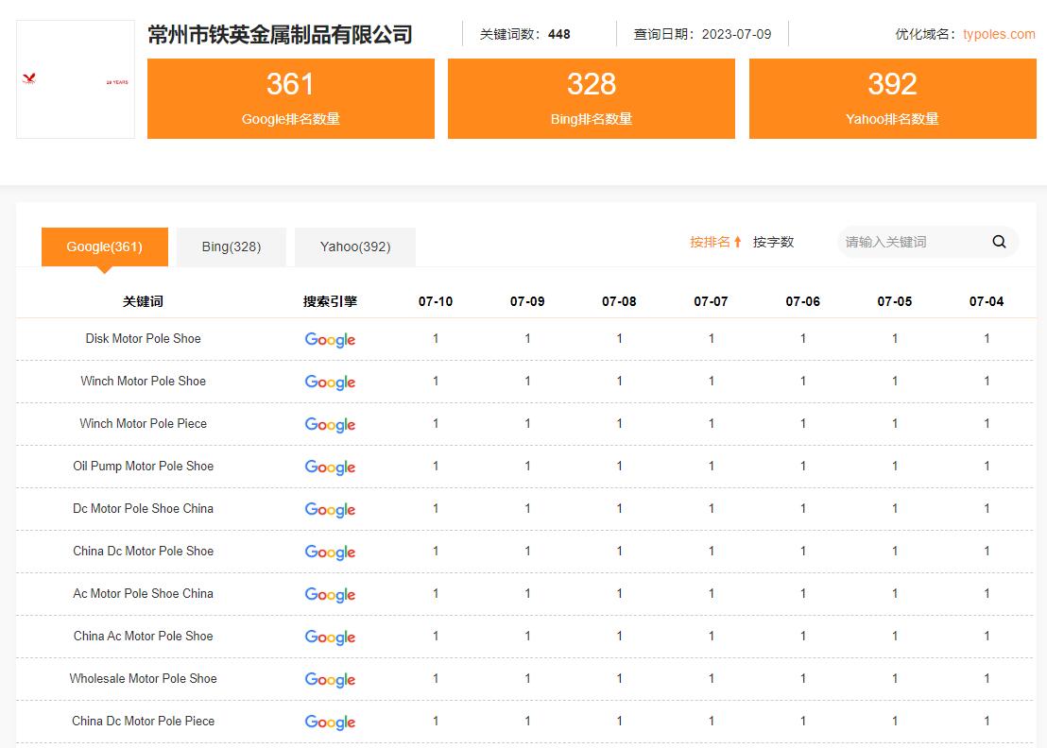Viewport: 1047px width, 748px height.
Task: Click Google logo in Wholesale Motor Pole Shoe row
Action: click(x=330, y=680)
